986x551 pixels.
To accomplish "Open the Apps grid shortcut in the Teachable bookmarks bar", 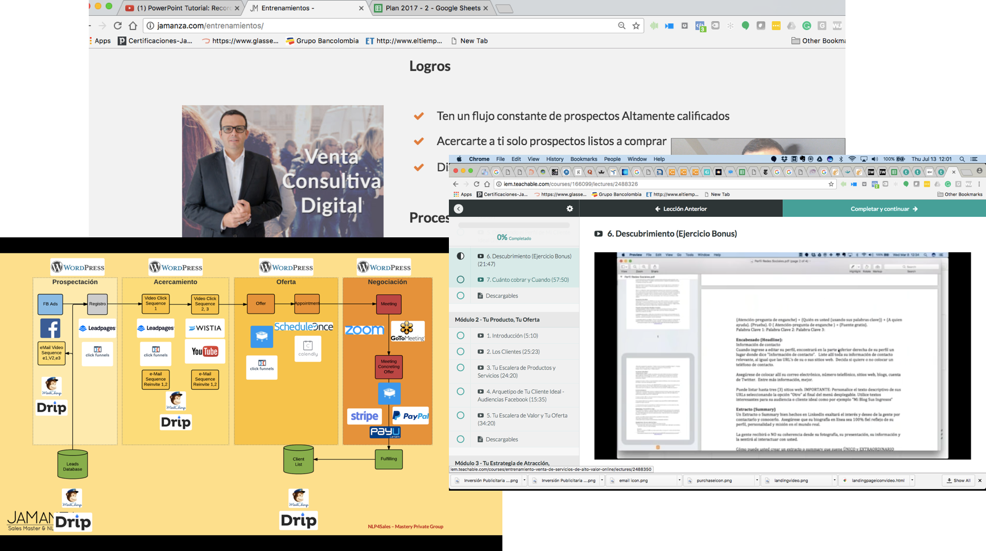I will pyautogui.click(x=463, y=195).
